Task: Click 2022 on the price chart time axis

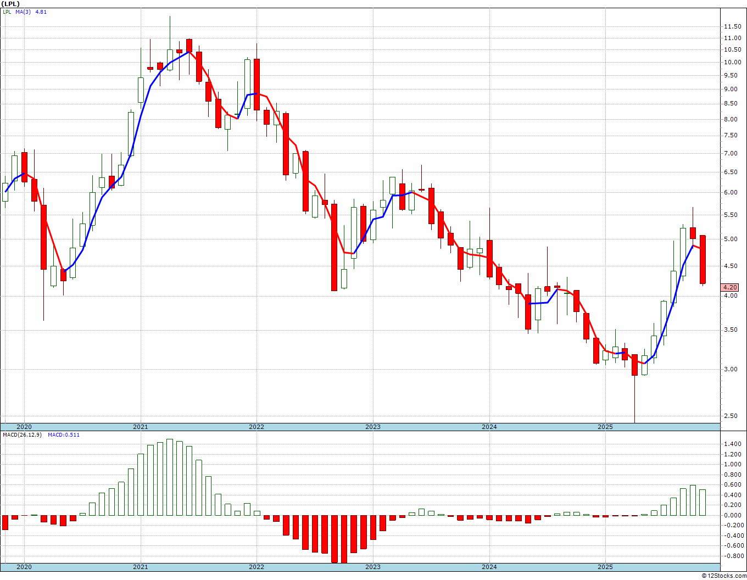Action: point(257,427)
